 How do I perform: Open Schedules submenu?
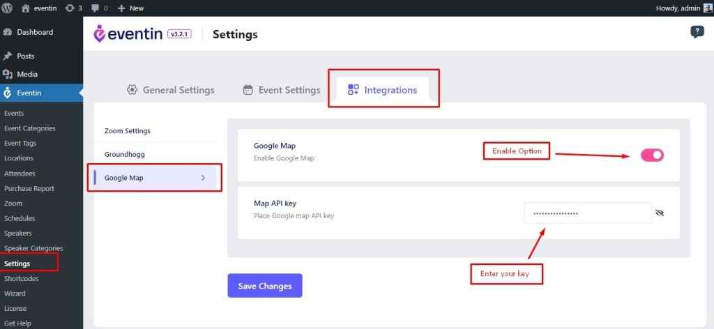pos(20,218)
